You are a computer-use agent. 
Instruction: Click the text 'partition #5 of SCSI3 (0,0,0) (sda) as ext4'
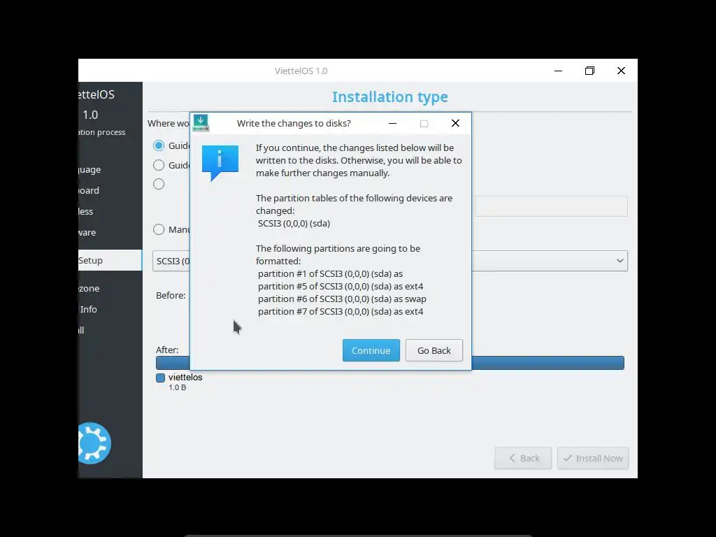click(341, 286)
